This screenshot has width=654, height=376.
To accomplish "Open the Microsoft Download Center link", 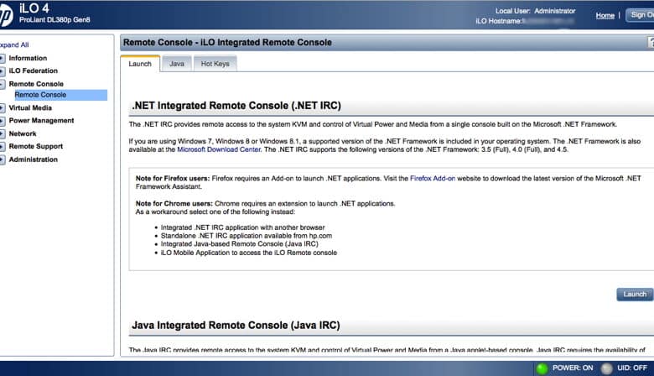I will pyautogui.click(x=219, y=149).
